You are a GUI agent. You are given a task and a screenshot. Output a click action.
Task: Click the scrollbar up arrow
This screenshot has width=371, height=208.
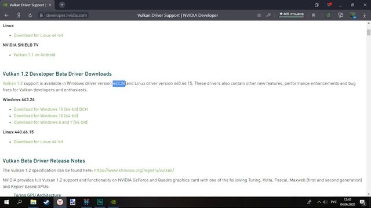tap(369, 23)
